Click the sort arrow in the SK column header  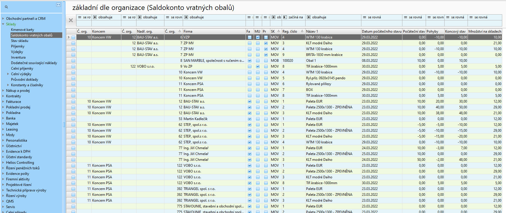[278, 31]
